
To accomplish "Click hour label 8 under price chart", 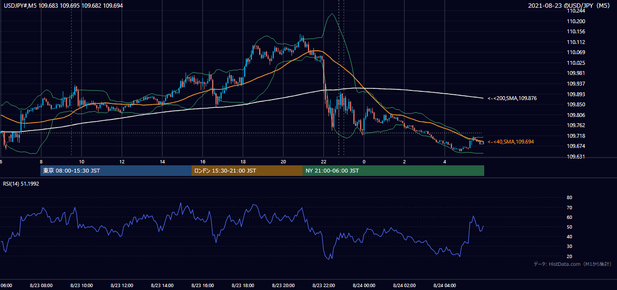I will 41,162.
